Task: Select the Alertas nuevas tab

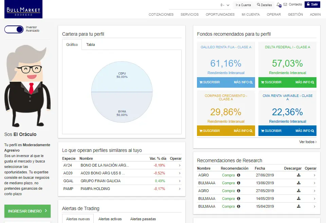Action: click(78, 219)
